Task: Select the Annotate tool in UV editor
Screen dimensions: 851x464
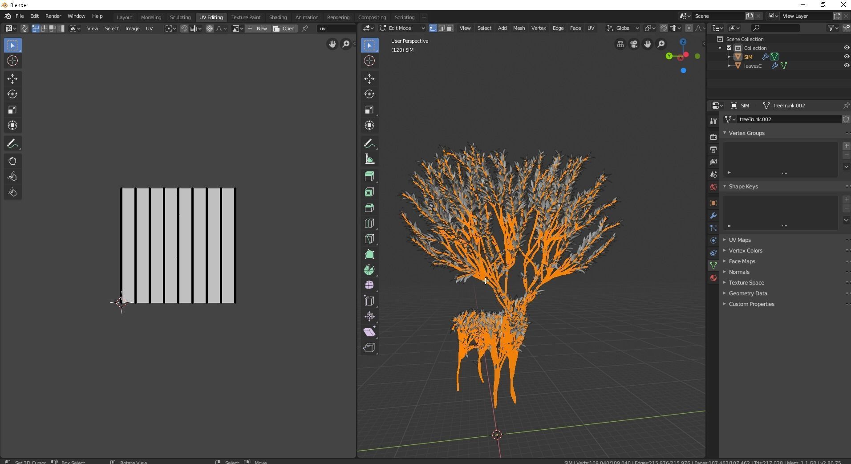Action: (x=12, y=144)
